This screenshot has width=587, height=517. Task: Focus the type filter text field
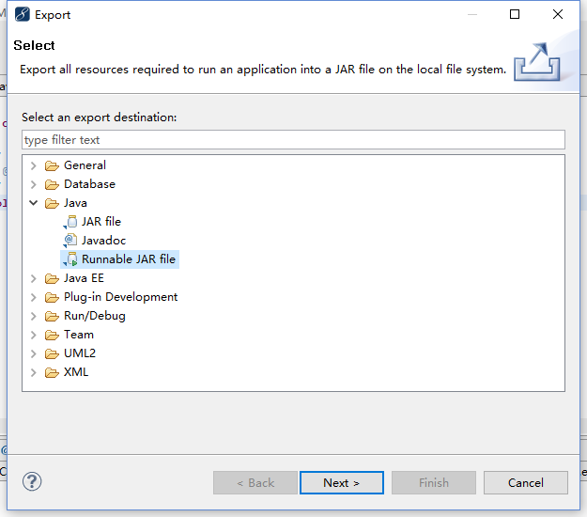293,140
